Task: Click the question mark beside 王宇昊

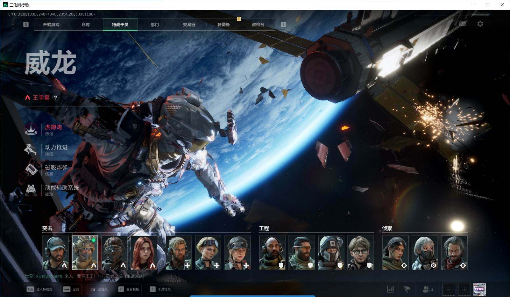Action: coord(55,98)
